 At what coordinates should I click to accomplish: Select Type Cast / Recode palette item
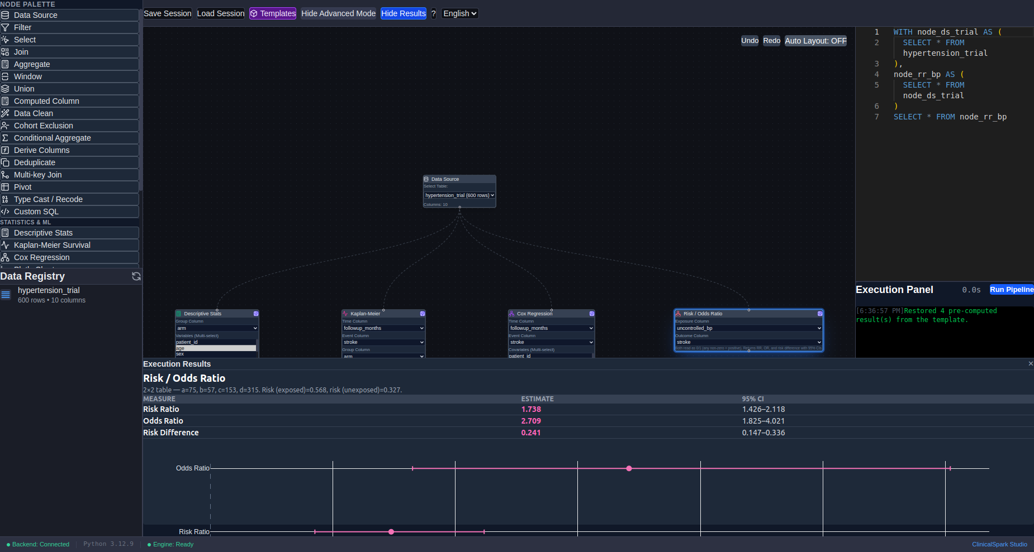click(x=69, y=199)
